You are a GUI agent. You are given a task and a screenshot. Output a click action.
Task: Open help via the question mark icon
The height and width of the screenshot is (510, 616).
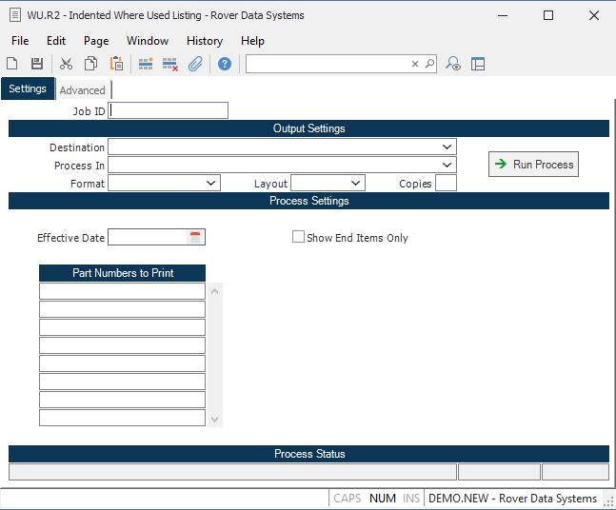225,64
